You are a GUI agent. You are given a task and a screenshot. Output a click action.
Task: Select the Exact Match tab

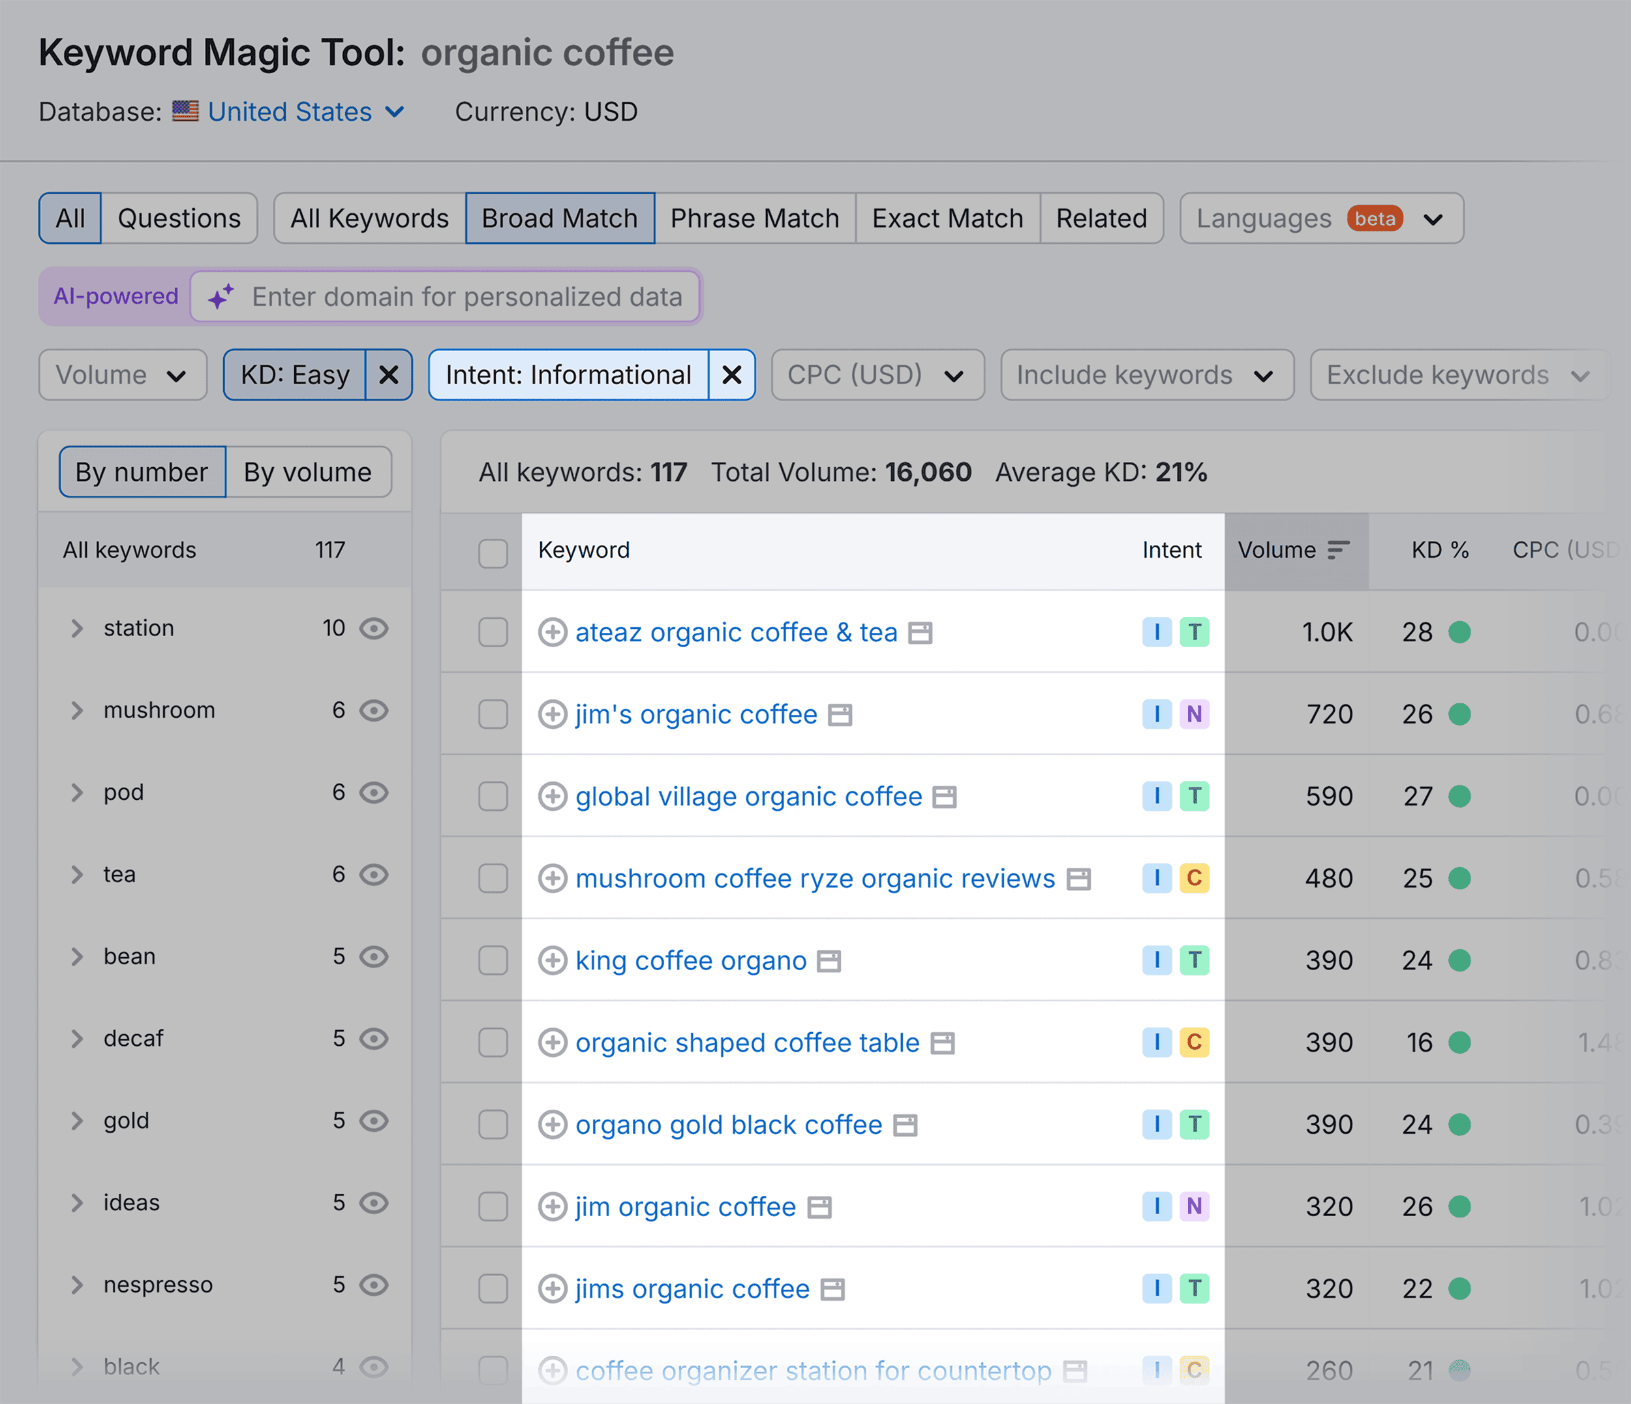[948, 218]
